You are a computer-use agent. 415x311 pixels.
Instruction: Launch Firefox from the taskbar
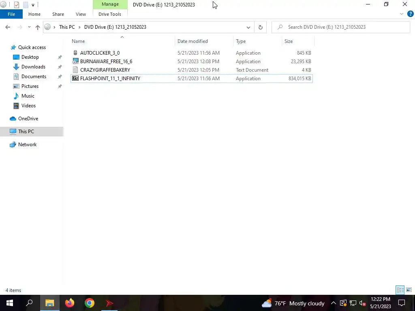pyautogui.click(x=70, y=303)
